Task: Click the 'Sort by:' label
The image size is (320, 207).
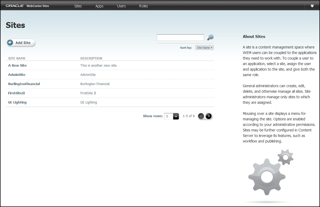Action: click(186, 48)
